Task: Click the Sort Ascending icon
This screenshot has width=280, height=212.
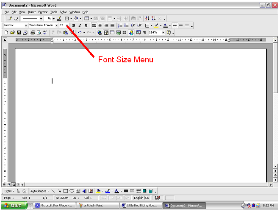Action: click(x=147, y=19)
